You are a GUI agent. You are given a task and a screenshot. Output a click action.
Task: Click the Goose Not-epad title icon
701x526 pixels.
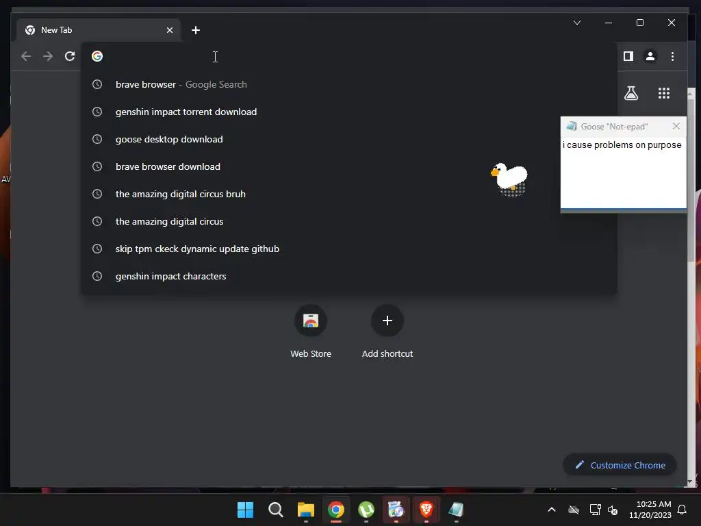click(x=572, y=126)
